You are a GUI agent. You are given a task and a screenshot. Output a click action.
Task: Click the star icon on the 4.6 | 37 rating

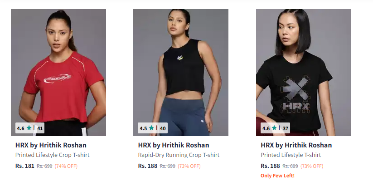coord(274,128)
